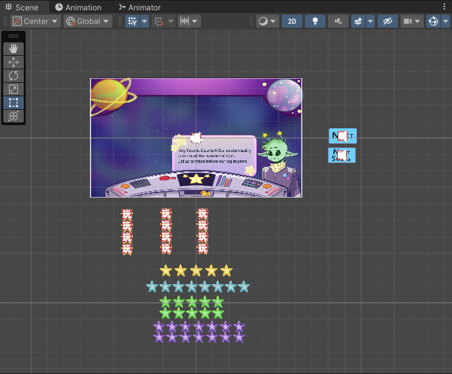Open the Global handle rotation dropdown
452x374 pixels.
point(87,21)
